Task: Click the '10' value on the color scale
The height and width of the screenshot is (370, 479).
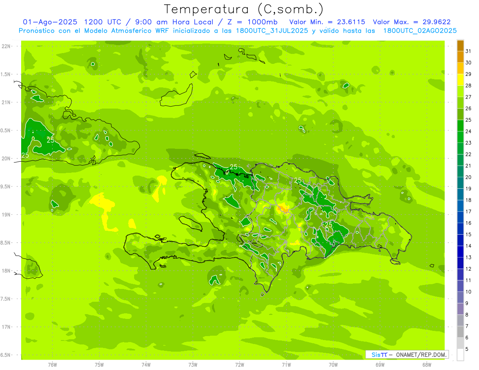Action: 468,292
